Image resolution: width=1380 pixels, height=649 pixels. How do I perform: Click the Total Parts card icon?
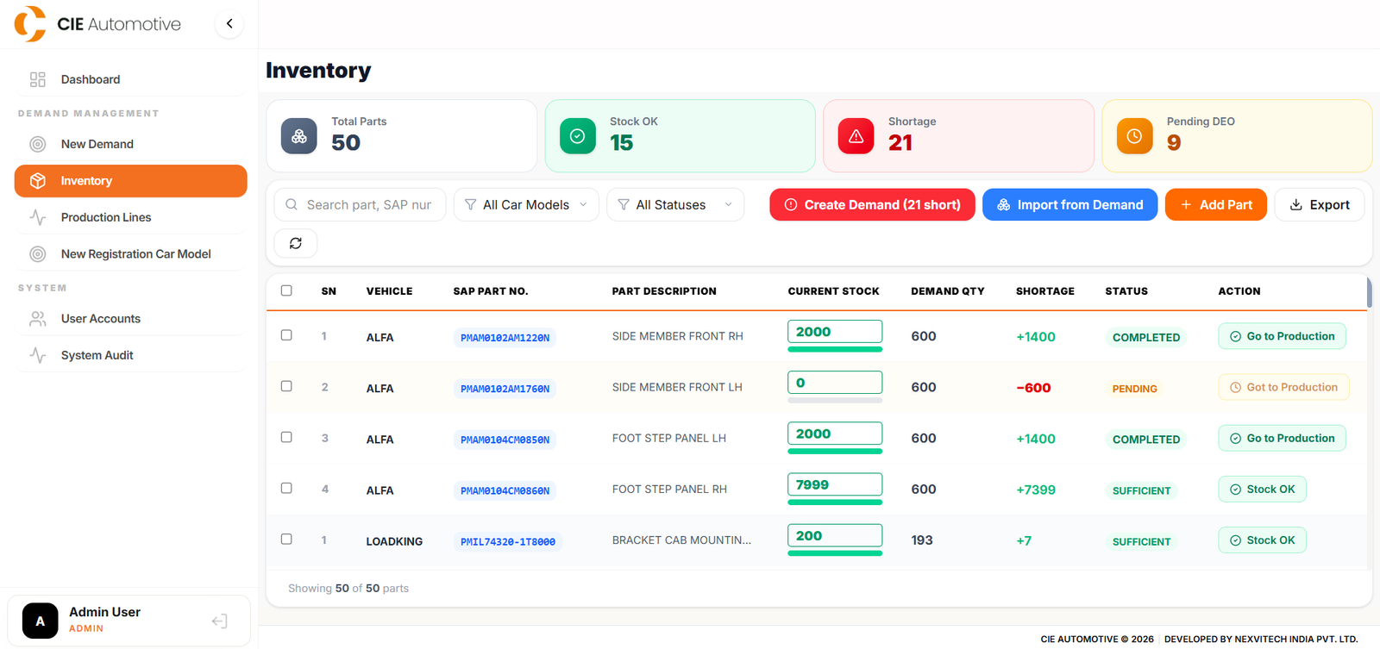point(299,136)
